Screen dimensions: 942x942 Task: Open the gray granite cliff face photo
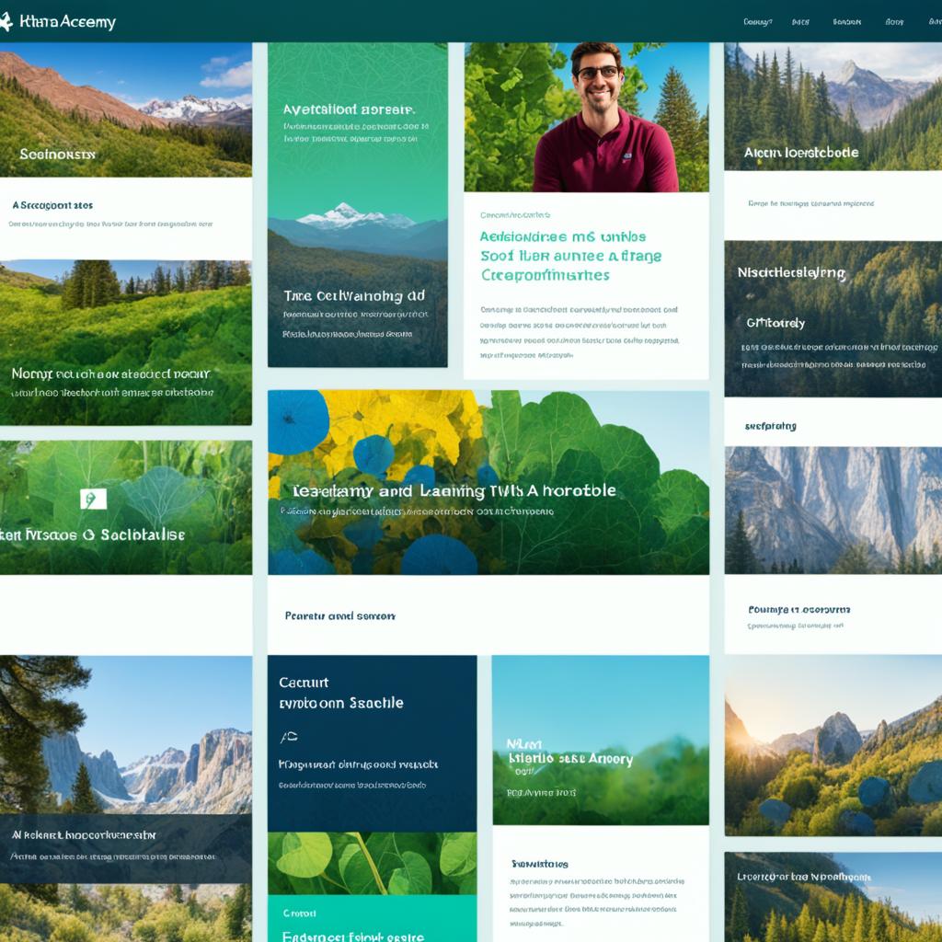click(833, 510)
